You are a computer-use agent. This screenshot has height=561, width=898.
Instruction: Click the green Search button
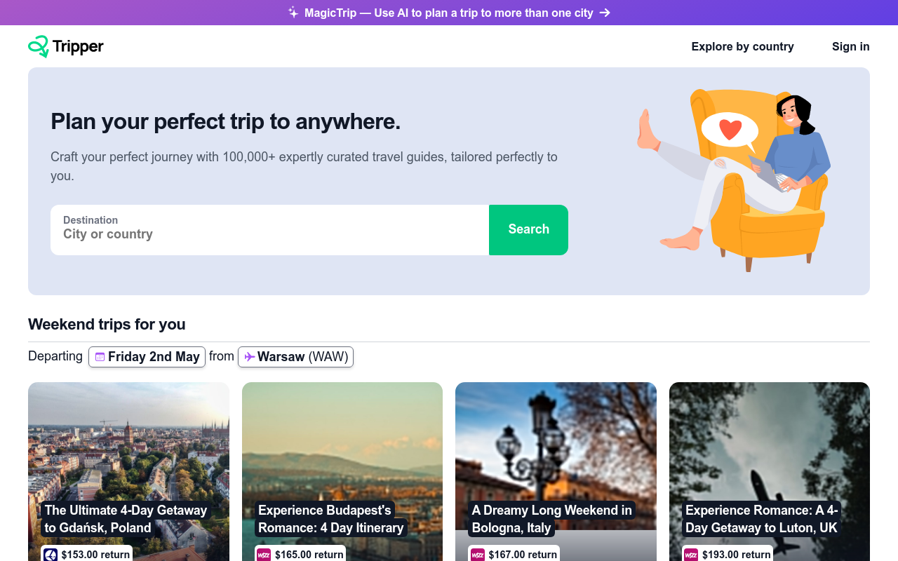528,230
